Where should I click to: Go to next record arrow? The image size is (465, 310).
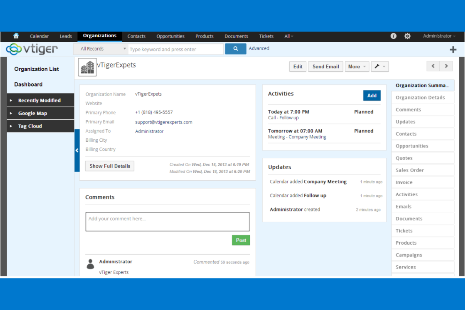[x=446, y=66]
